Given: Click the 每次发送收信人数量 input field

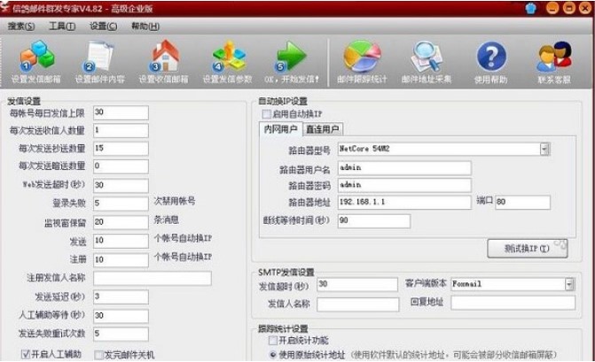Looking at the screenshot, I should click(121, 131).
